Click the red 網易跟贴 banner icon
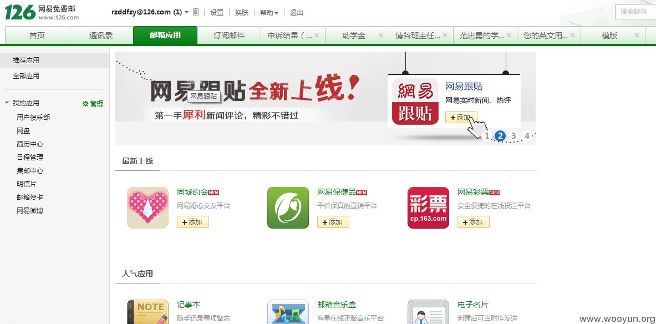 pos(415,102)
